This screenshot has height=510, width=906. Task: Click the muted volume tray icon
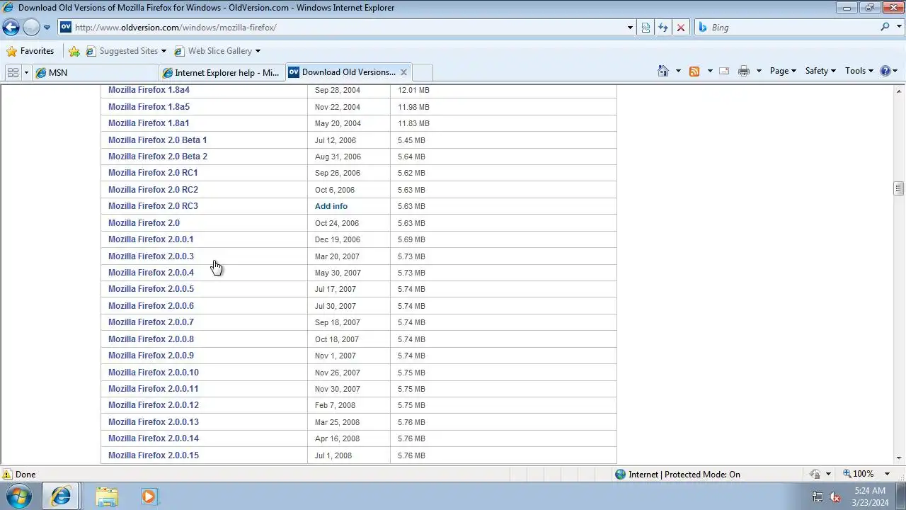point(835,497)
